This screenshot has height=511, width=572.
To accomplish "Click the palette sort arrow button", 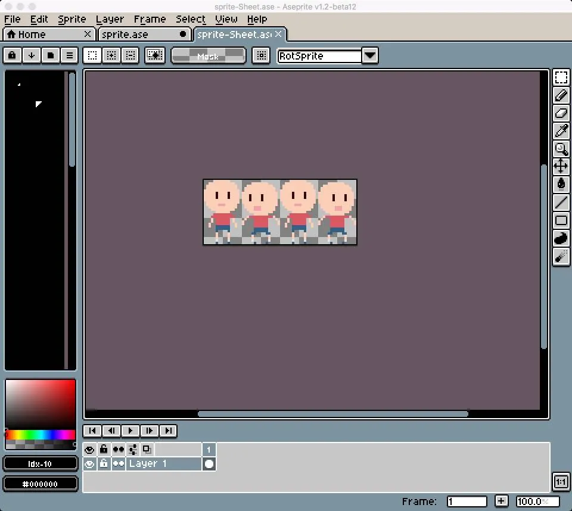I will [32, 55].
